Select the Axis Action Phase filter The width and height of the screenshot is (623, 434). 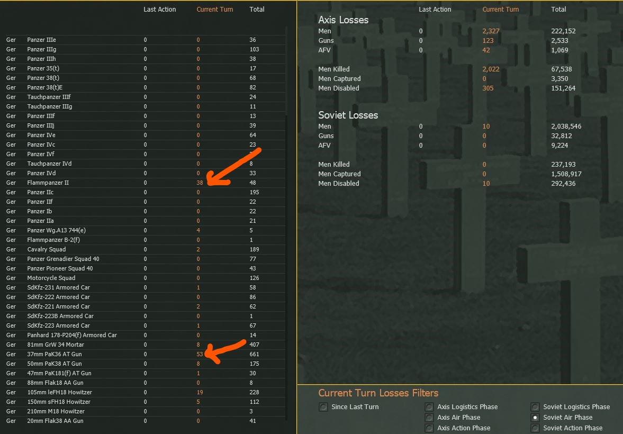(x=429, y=428)
